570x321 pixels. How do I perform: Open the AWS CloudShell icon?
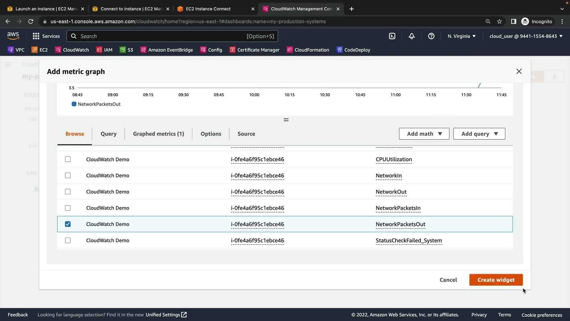pyautogui.click(x=392, y=36)
